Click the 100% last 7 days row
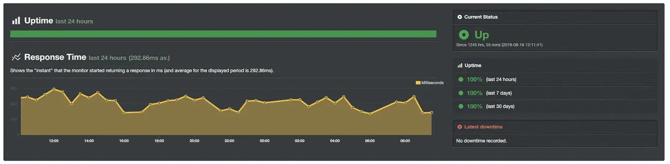This screenshot has height=164, width=670. [555, 93]
